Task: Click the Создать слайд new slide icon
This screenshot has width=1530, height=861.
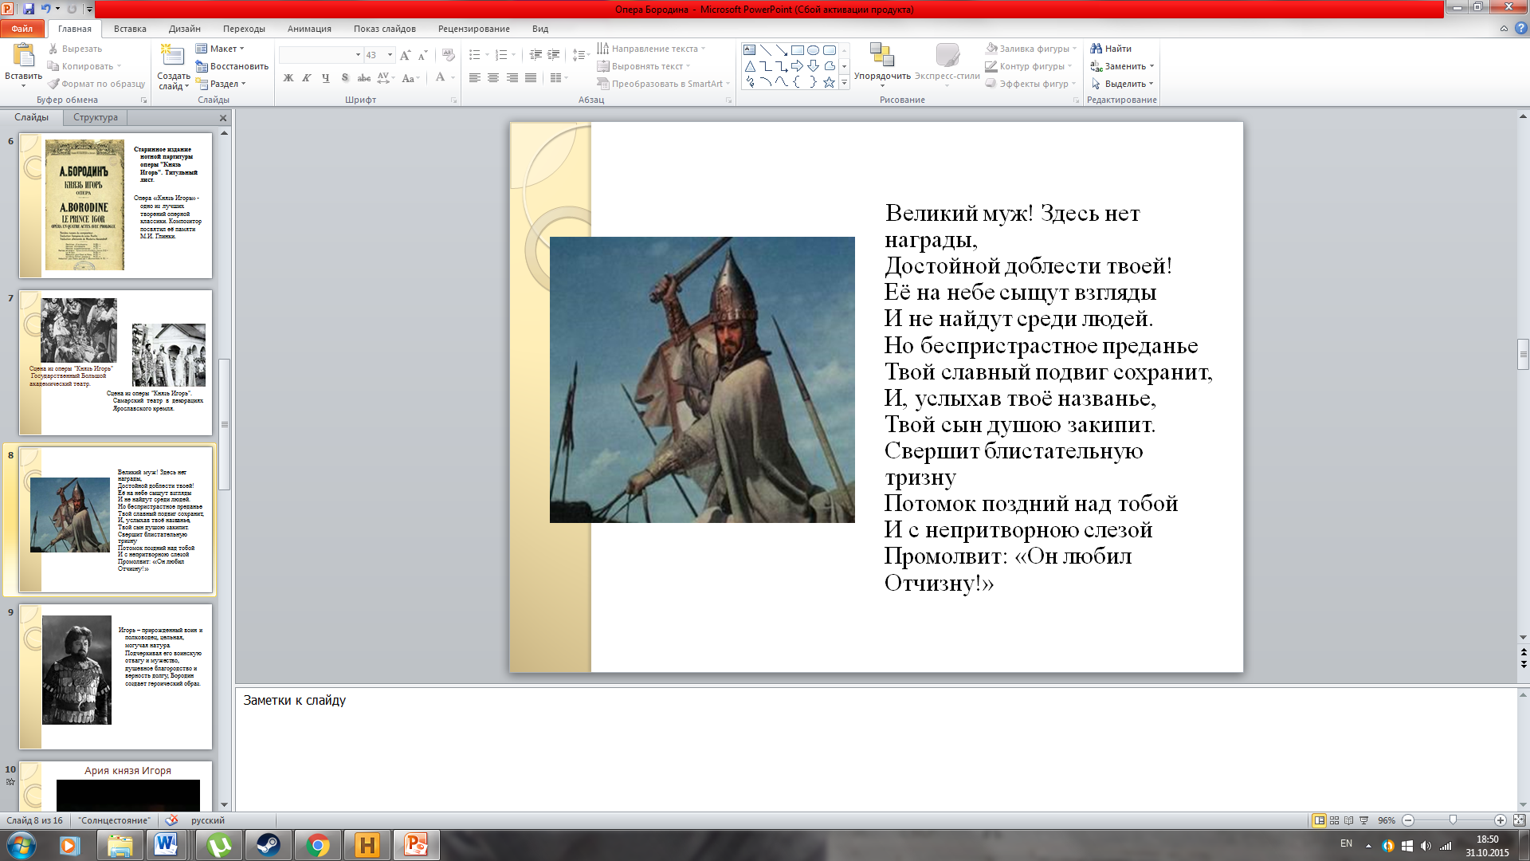Action: tap(173, 55)
